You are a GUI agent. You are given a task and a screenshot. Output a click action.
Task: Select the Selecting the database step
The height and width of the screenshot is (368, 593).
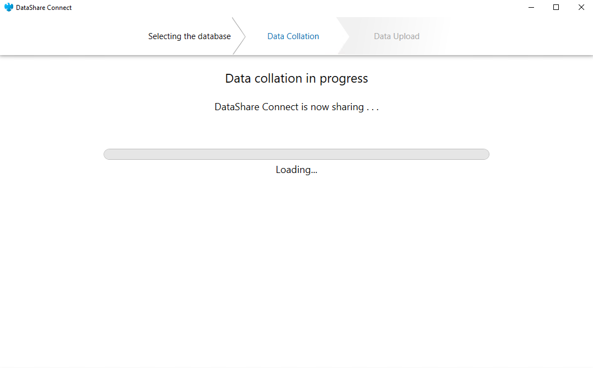(190, 36)
